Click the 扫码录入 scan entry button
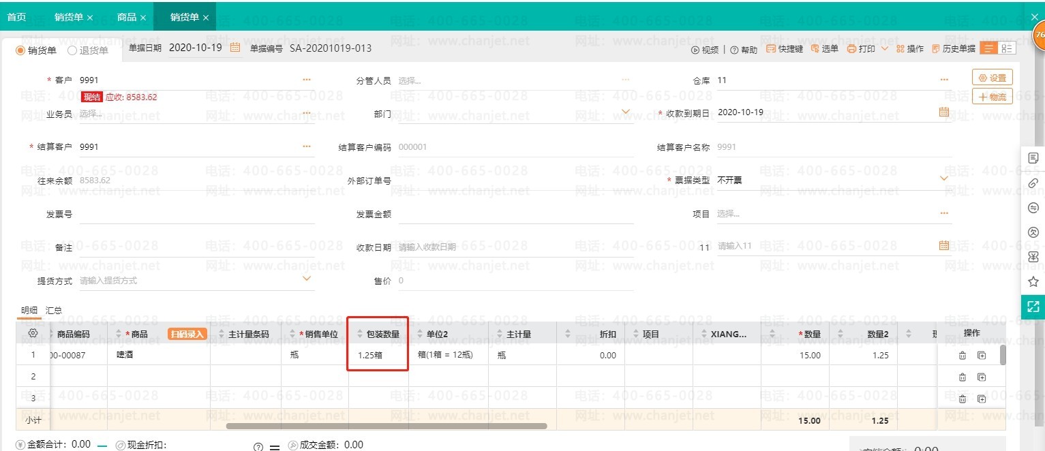The width and height of the screenshot is (1045, 451). coord(187,334)
